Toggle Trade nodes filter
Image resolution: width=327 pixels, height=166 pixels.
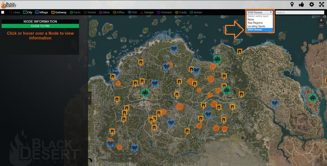coord(181,12)
